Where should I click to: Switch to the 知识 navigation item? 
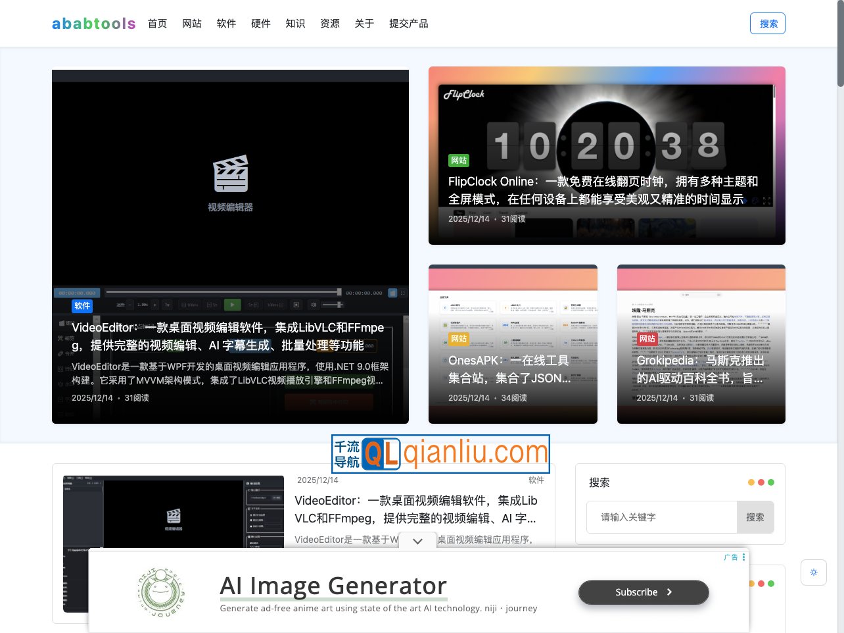coord(295,23)
